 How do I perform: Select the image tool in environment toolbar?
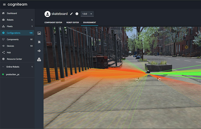point(39,33)
